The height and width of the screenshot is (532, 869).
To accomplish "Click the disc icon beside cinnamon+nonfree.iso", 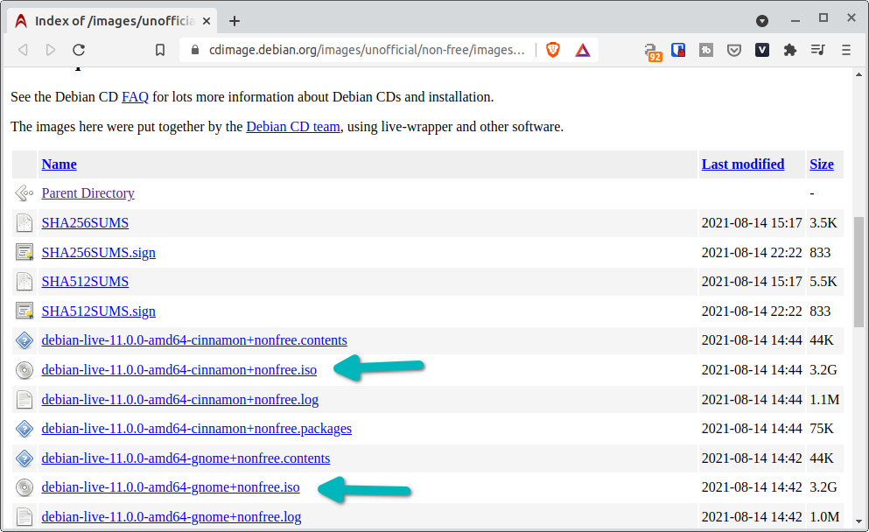I will [24, 370].
